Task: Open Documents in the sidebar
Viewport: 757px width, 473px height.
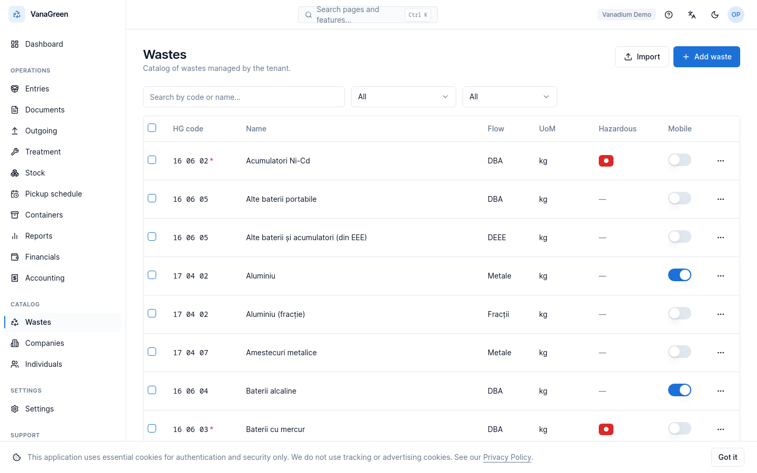Action: tap(63, 110)
